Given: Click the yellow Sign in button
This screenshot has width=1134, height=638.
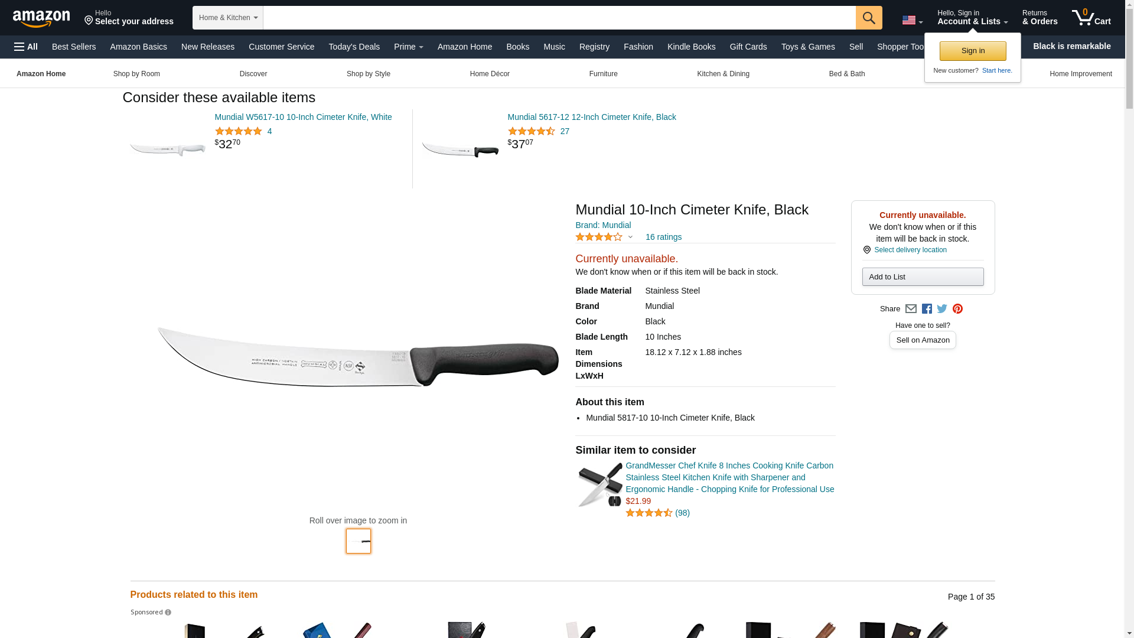Looking at the screenshot, I should pyautogui.click(x=973, y=51).
